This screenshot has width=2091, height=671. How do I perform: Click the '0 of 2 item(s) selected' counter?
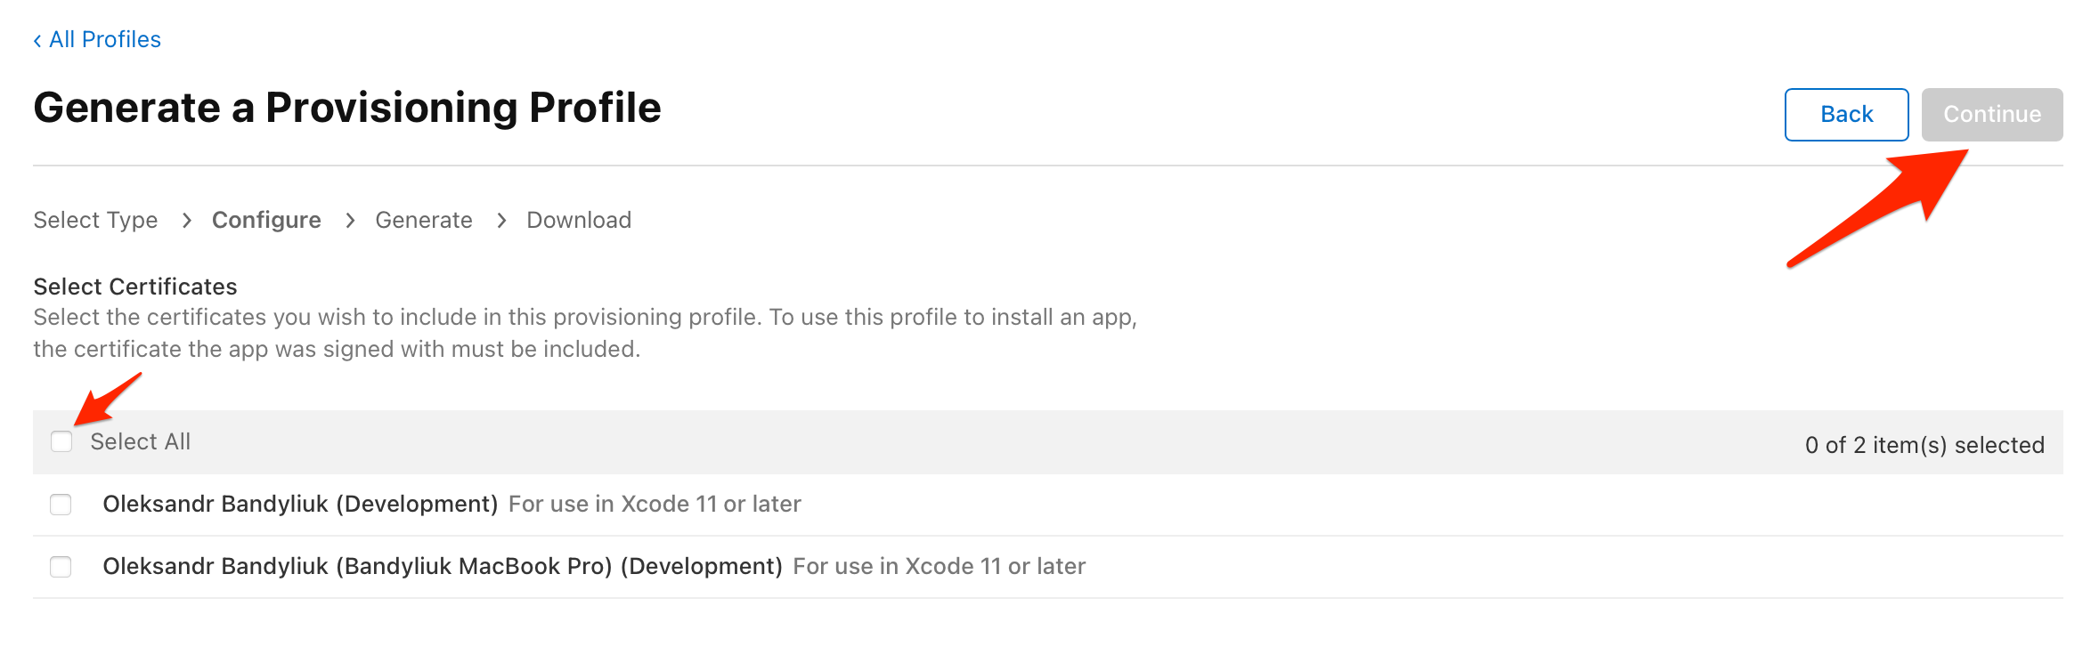[x=1924, y=445]
